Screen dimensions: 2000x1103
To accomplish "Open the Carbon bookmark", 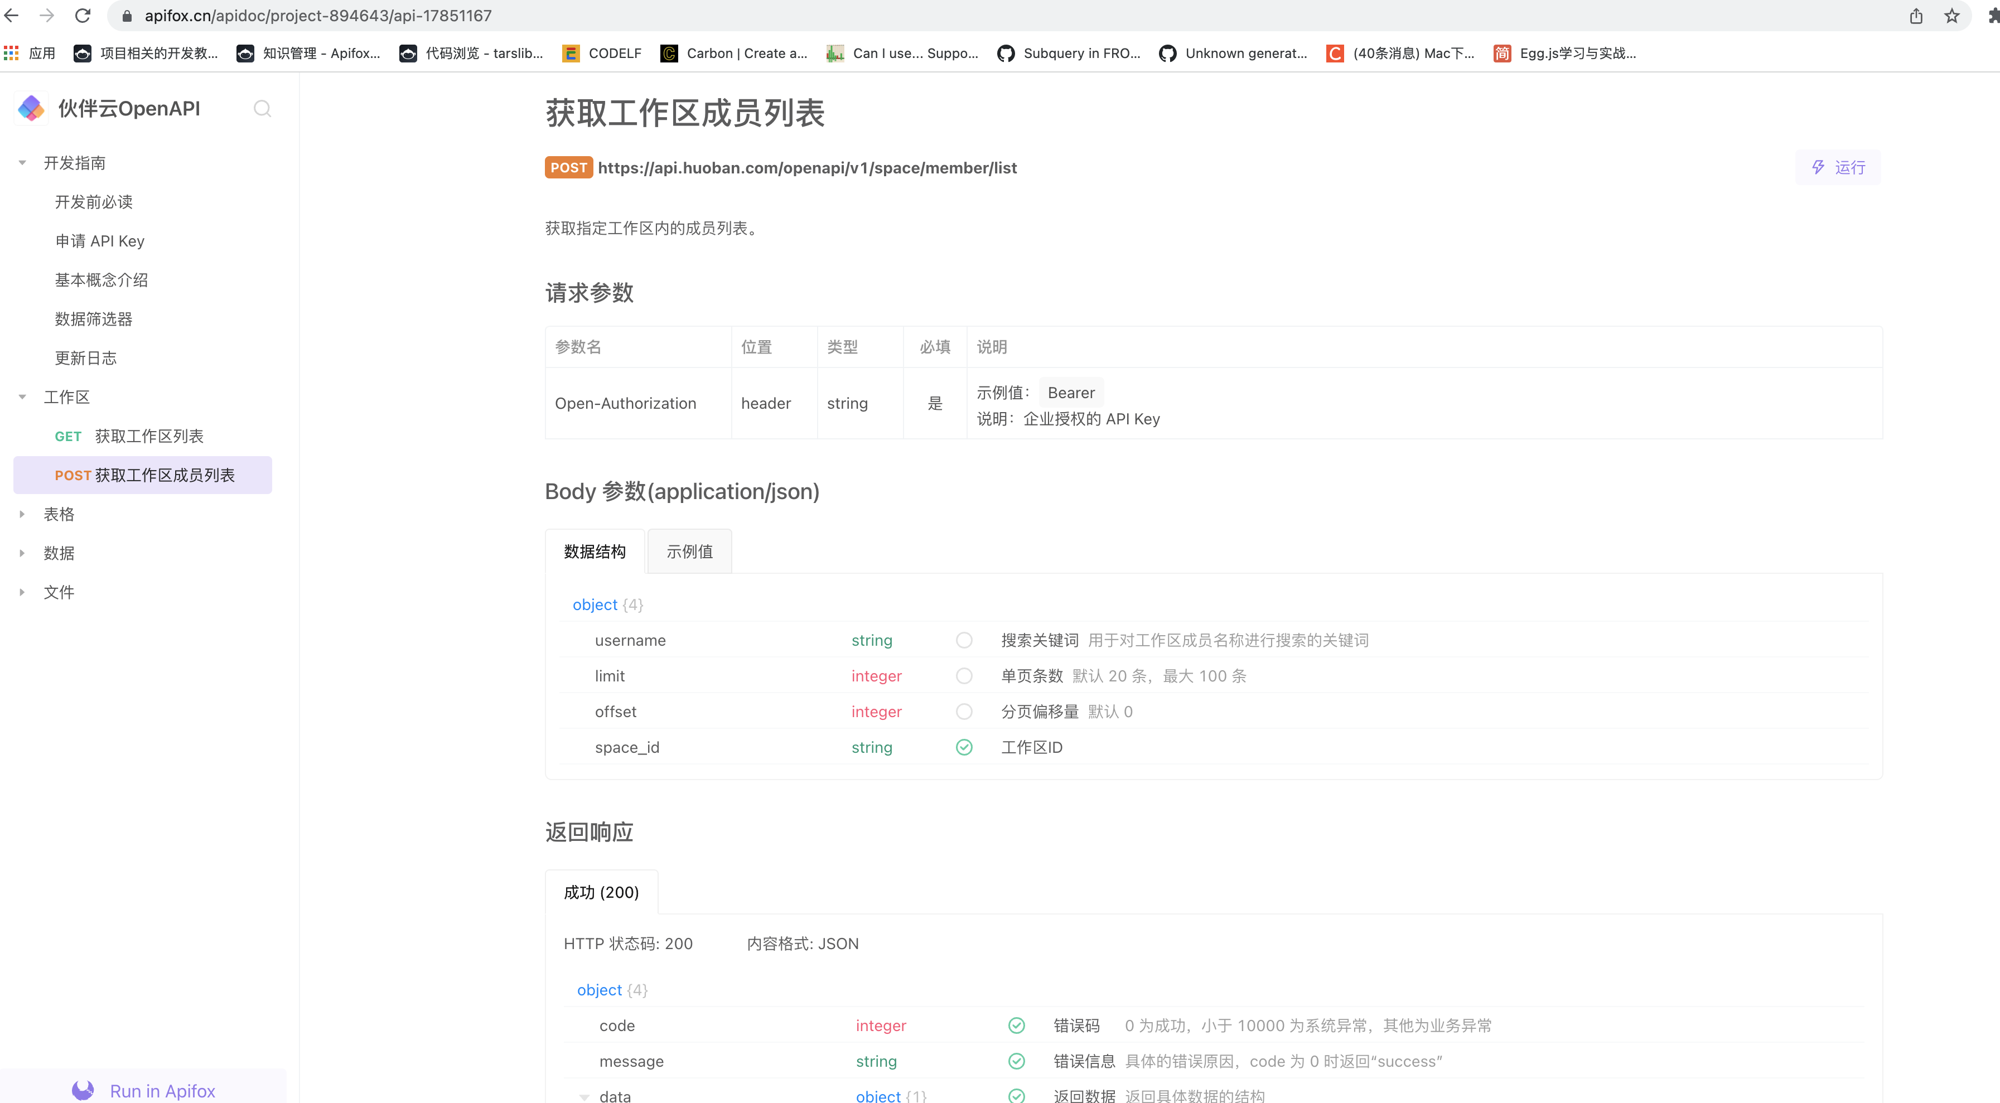I will (x=733, y=53).
